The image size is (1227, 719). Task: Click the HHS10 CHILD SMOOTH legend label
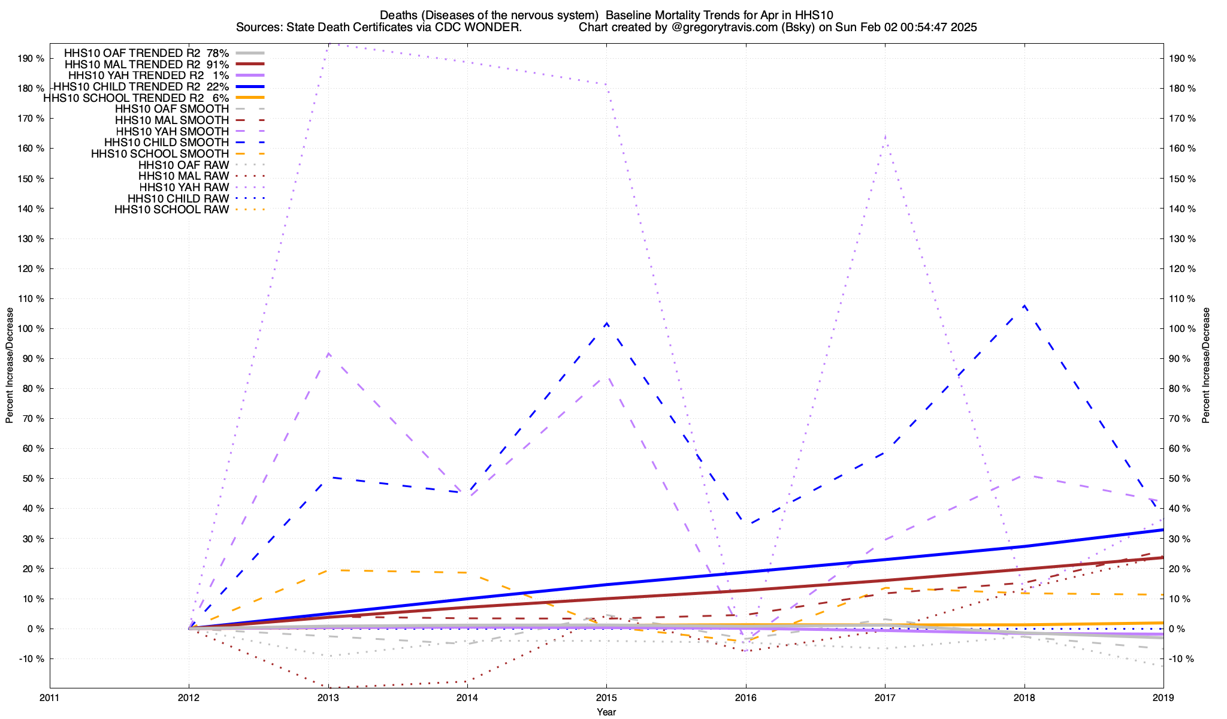166,143
